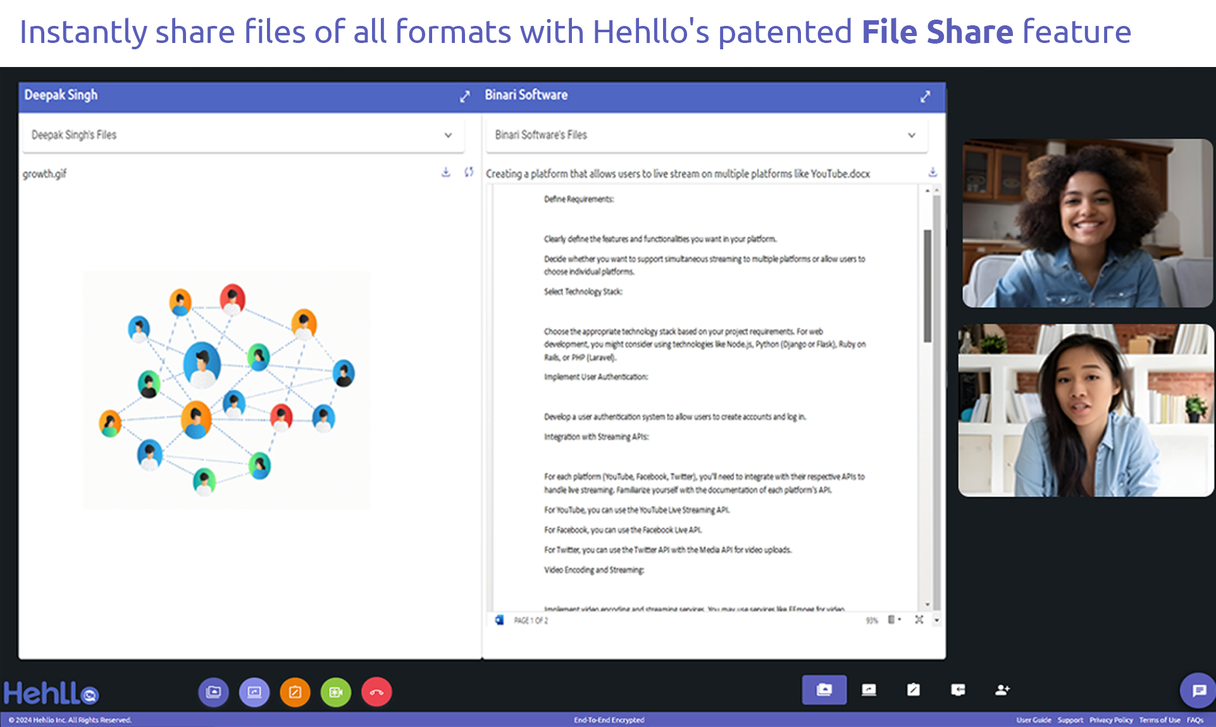1216x727 pixels.
Task: Click the 'Deepak Singh' panel title
Action: pyautogui.click(x=61, y=95)
